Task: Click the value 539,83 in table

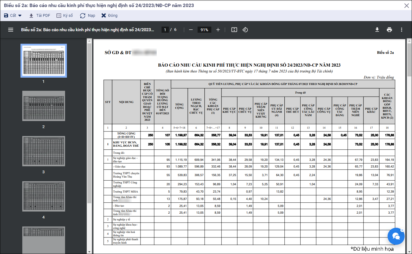Action: click(x=182, y=175)
